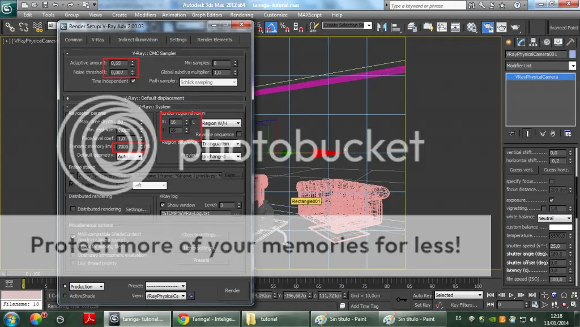Viewport: 580px width, 327px height.
Task: Toggle the exposure checkbox in camera settings
Action: pyautogui.click(x=552, y=200)
